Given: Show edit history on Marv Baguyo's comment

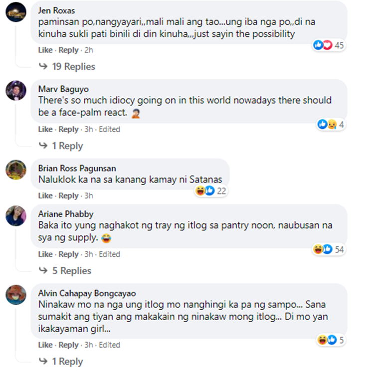Looking at the screenshot, I should tap(110, 129).
